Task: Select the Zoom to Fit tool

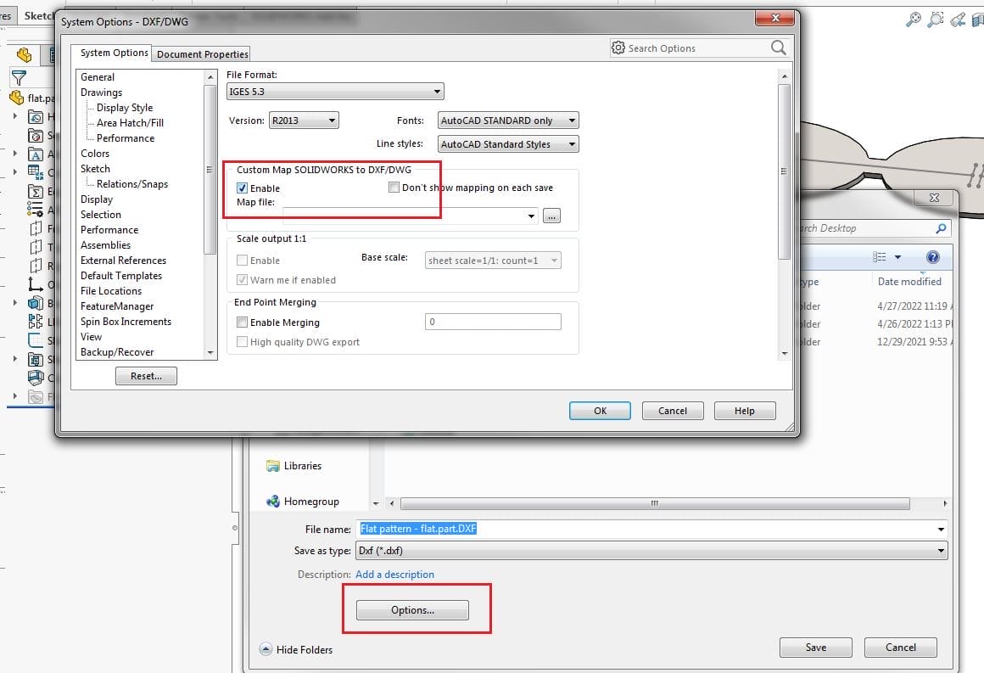Action: click(915, 20)
